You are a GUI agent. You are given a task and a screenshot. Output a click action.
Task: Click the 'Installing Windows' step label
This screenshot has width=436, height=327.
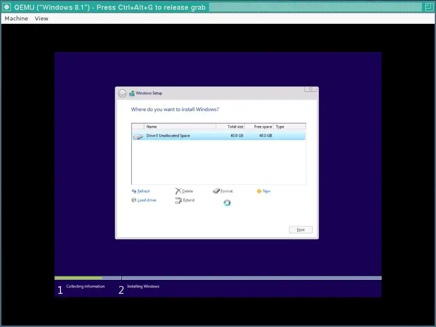(x=143, y=287)
